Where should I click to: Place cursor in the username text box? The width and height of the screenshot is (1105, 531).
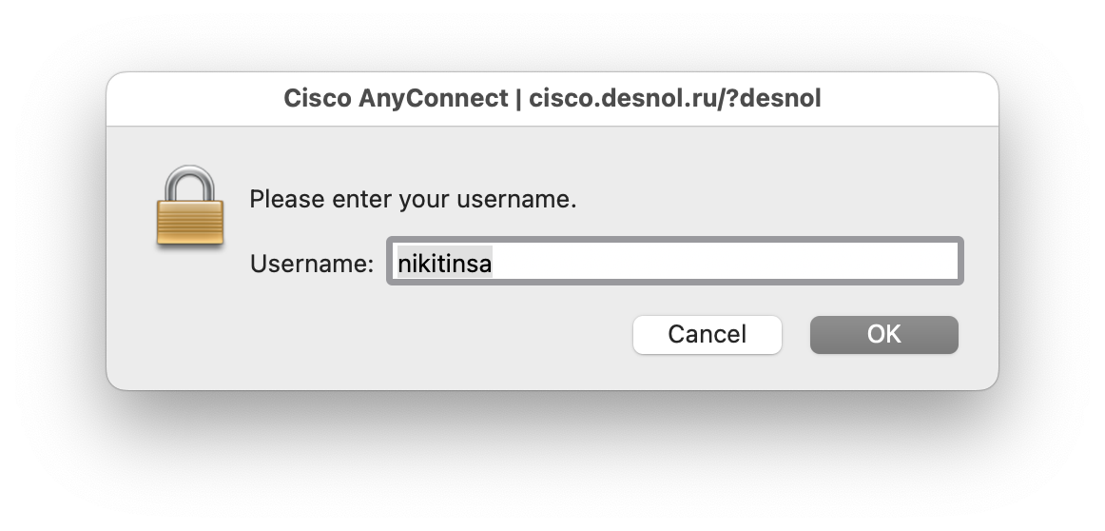pos(675,262)
